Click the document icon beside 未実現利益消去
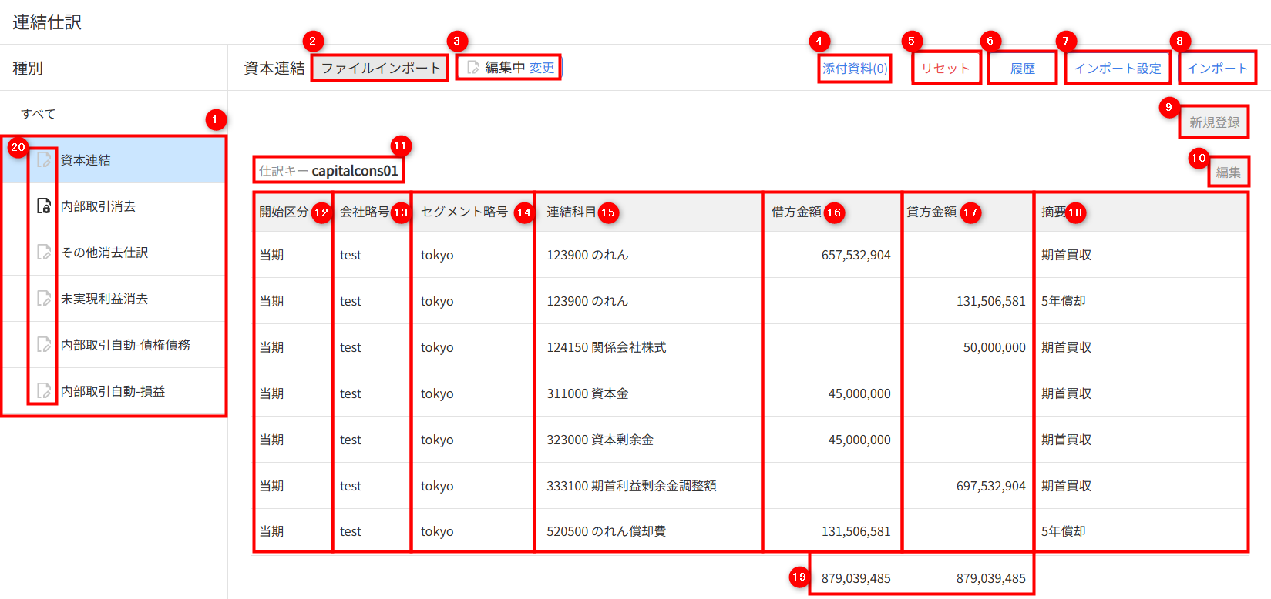The width and height of the screenshot is (1271, 599). (x=44, y=299)
